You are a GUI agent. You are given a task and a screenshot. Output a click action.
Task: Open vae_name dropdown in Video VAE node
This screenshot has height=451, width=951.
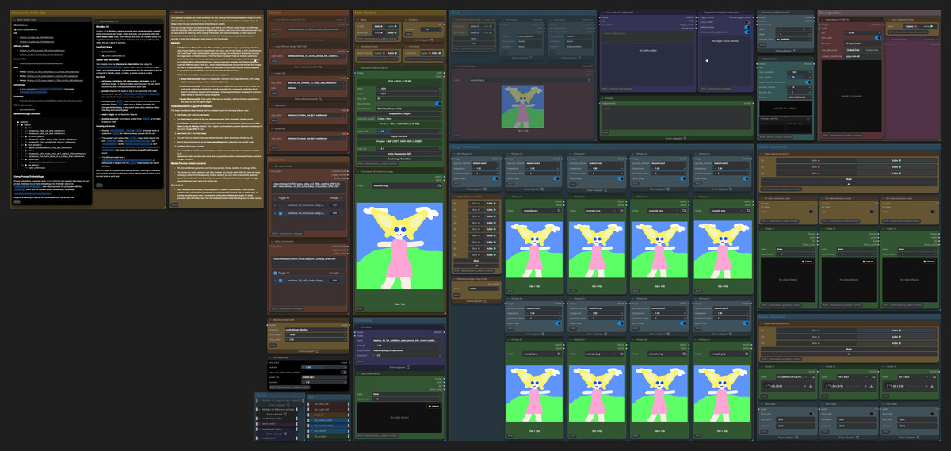(316, 116)
